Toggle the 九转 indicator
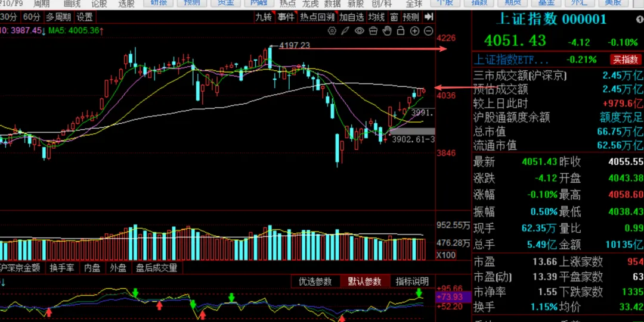 click(264, 17)
